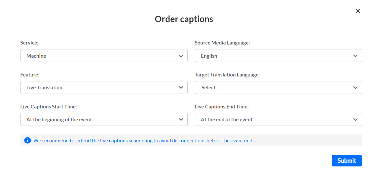The image size is (368, 175).
Task: Click the Feature field label
Action: [x=30, y=75]
